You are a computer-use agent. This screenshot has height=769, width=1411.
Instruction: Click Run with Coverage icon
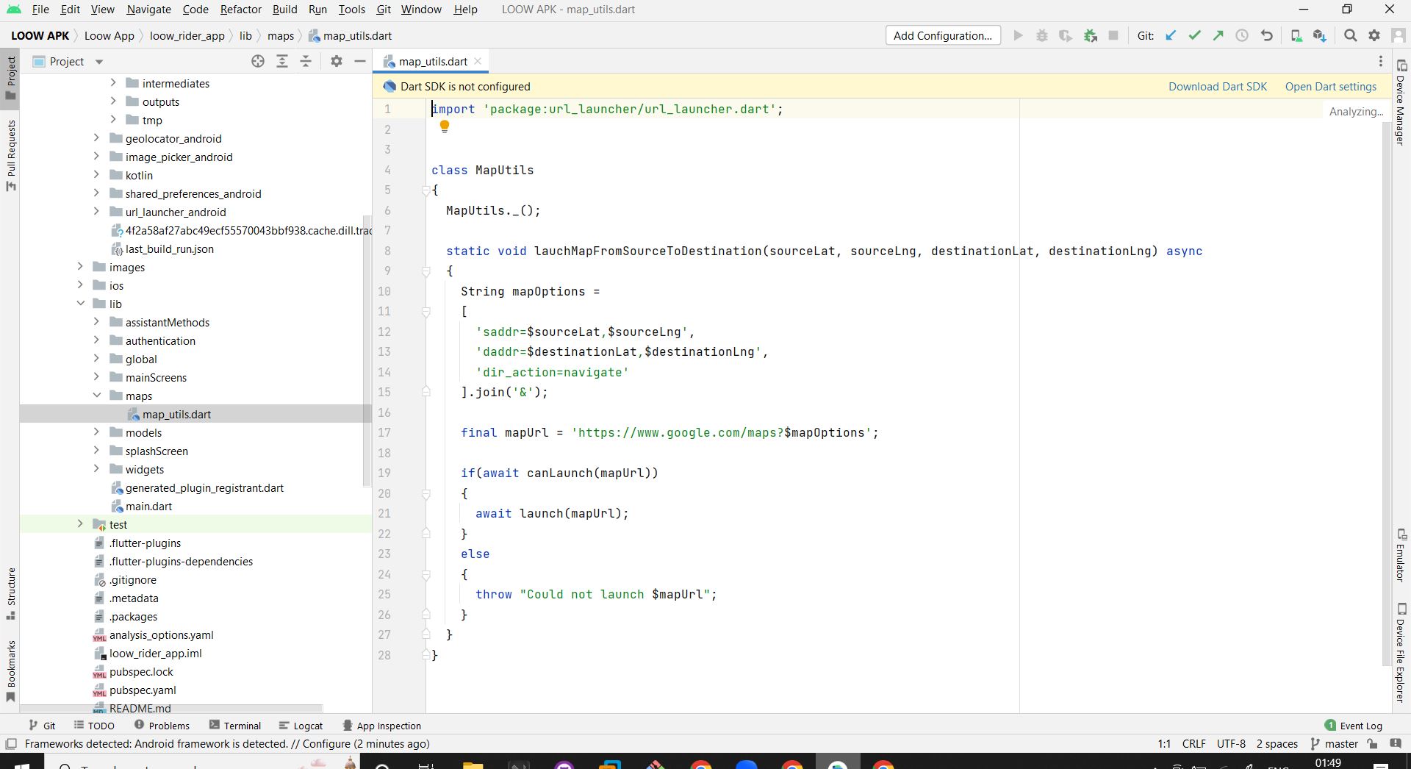(1065, 35)
